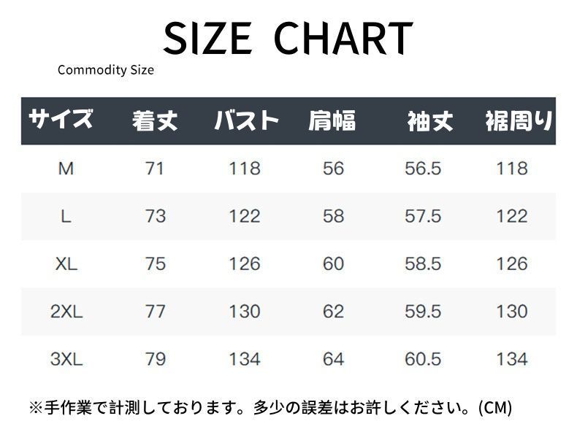This screenshot has width=577, height=432.
Task: Select the 肩幅 column header
Action: click(x=332, y=120)
